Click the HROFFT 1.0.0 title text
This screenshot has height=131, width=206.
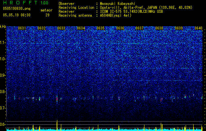(26, 3)
